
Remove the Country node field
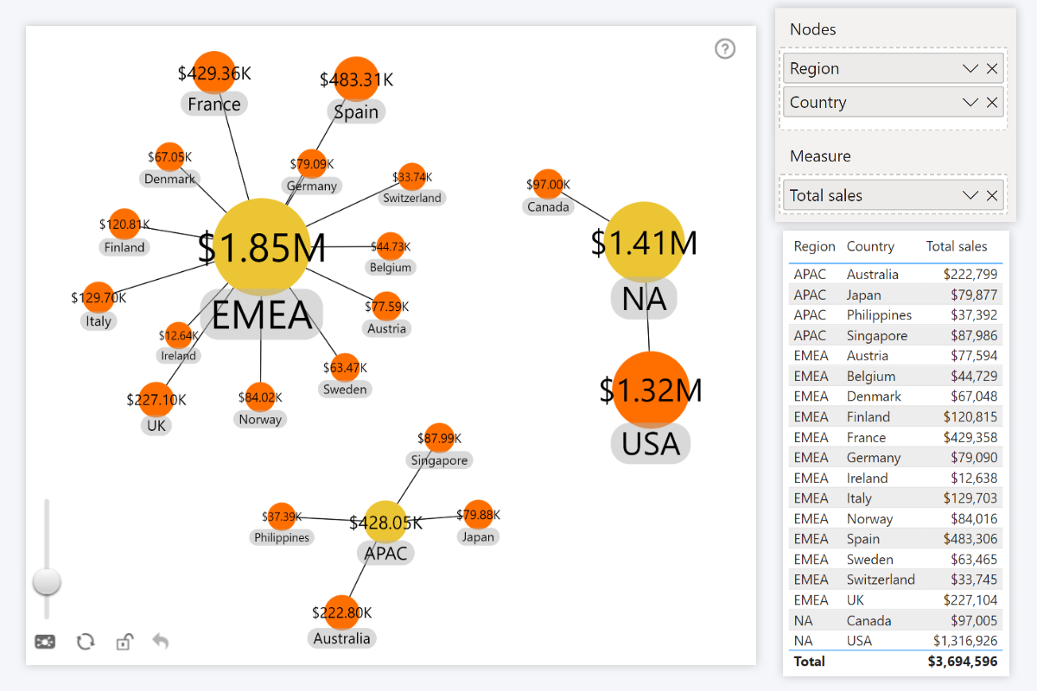tap(992, 102)
